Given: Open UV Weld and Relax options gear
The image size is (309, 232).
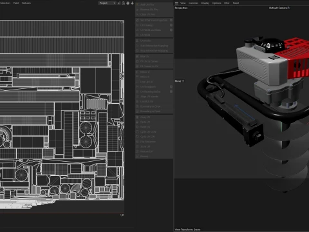Looking at the screenshot, I should tap(171, 30).
